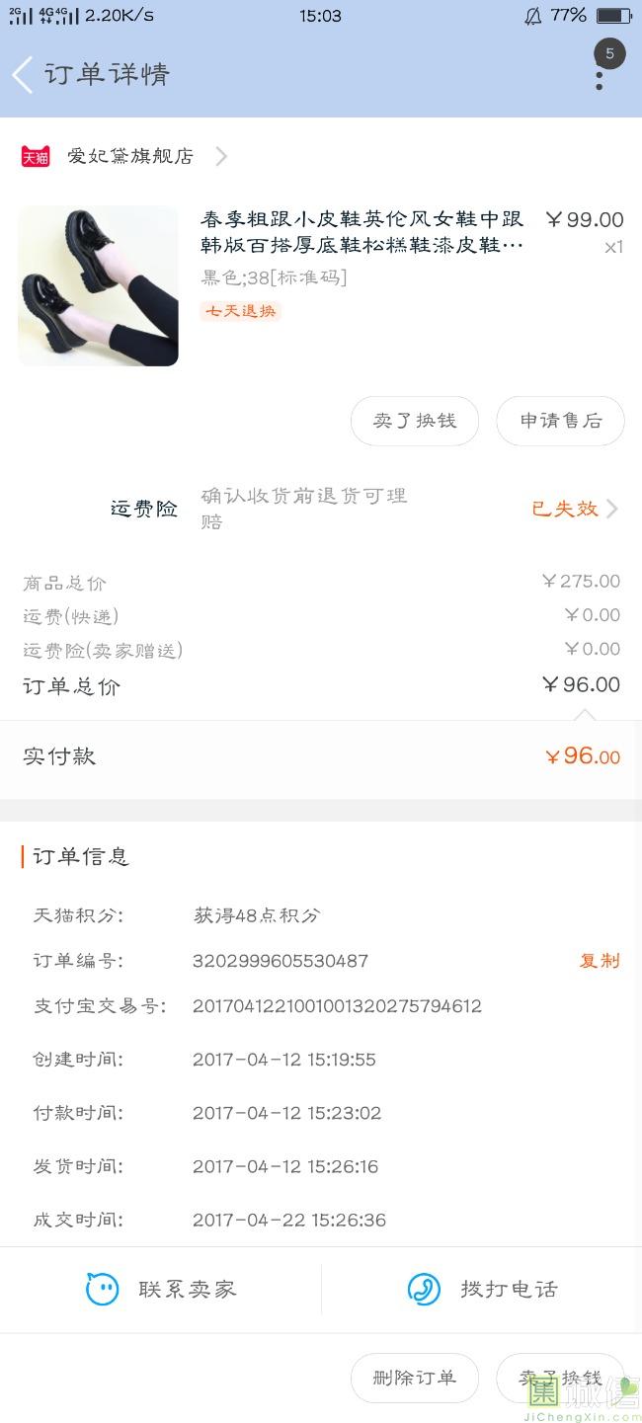Image resolution: width=642 pixels, height=1423 pixels.
Task: Tap the Tmall logo icon
Action: tap(36, 156)
